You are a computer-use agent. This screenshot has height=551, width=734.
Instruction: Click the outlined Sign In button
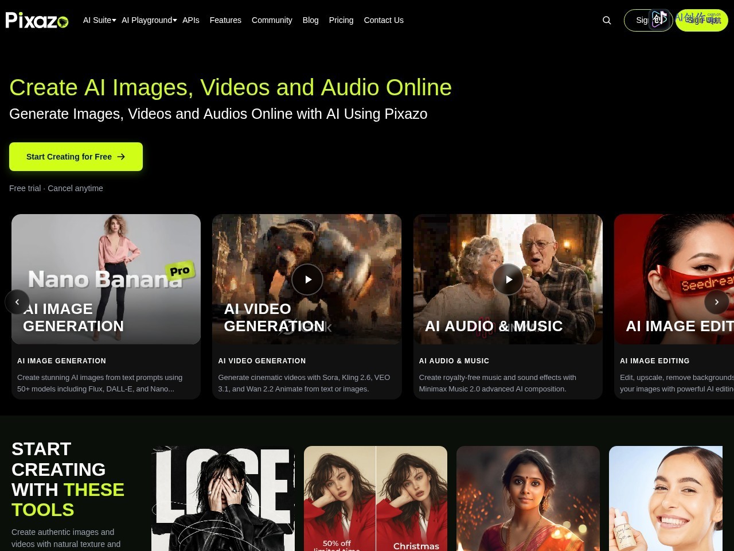(x=648, y=20)
